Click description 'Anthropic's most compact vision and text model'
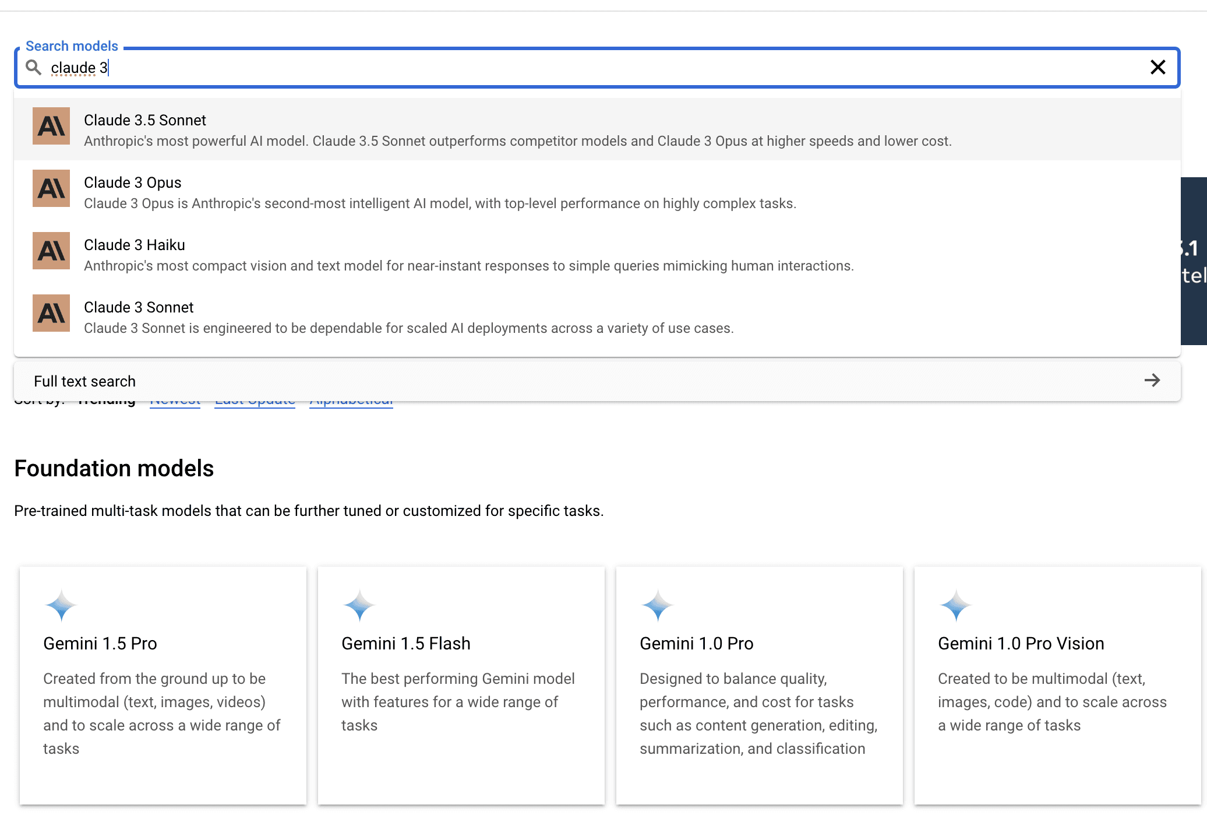This screenshot has width=1207, height=822. click(x=469, y=266)
